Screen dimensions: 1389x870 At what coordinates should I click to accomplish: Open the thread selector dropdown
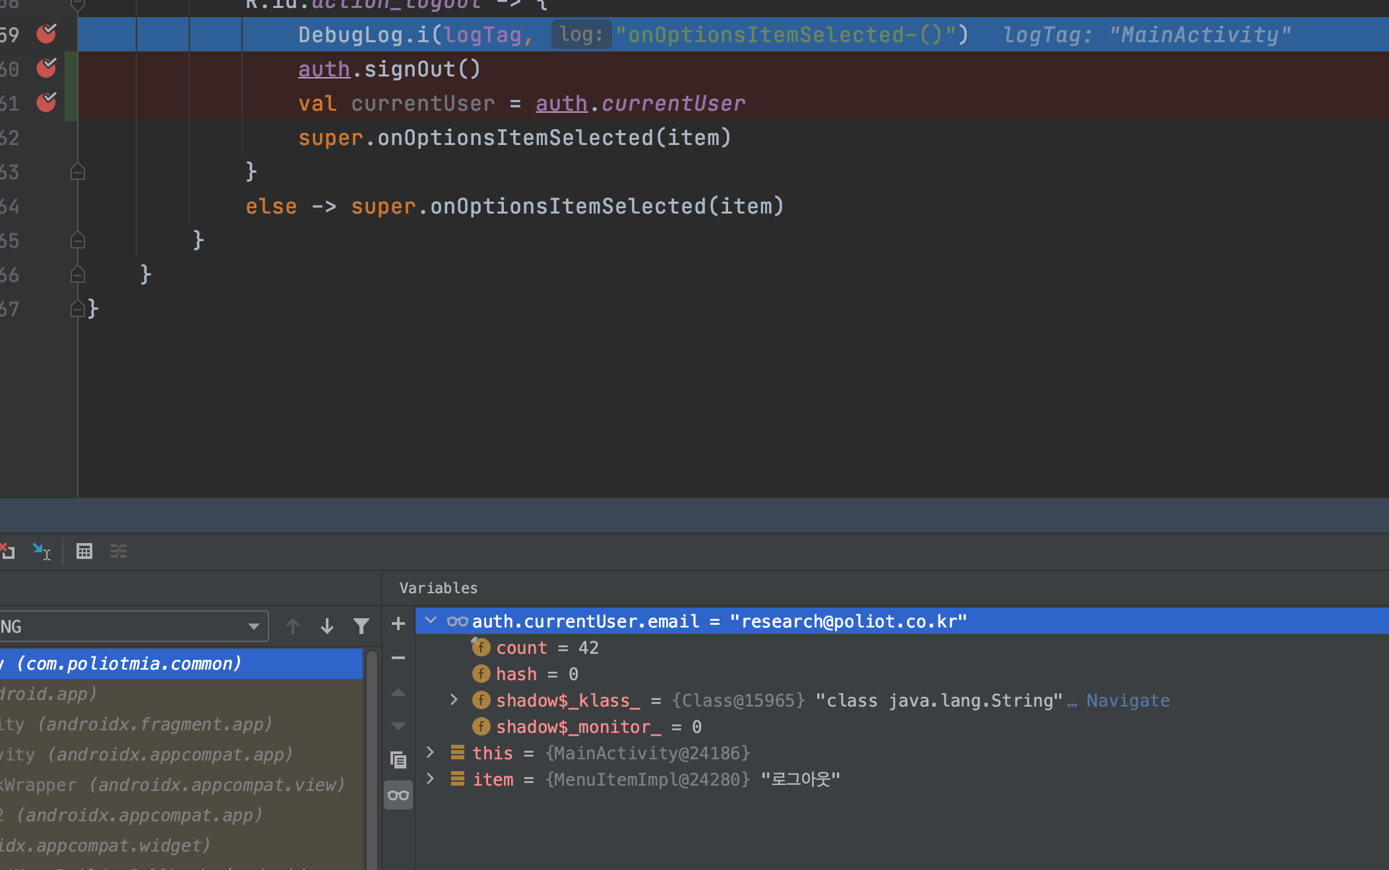[x=253, y=626]
